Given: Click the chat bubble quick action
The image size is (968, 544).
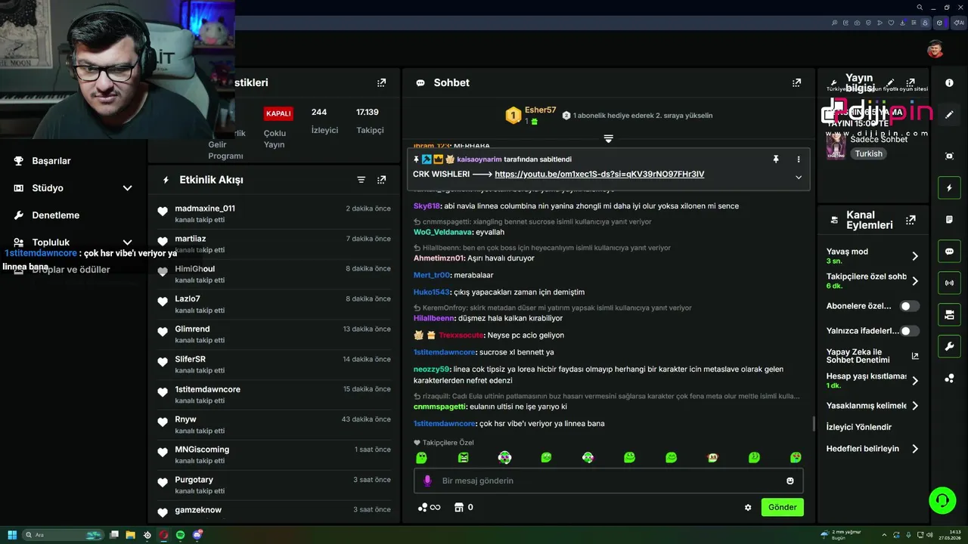Looking at the screenshot, I should tap(949, 252).
